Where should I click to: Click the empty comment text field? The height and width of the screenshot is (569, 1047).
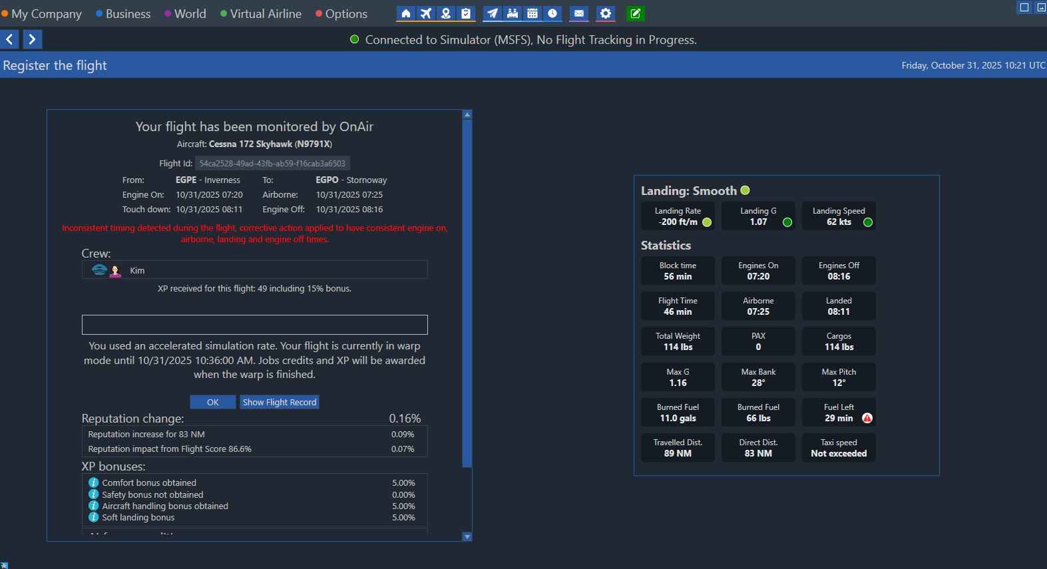(x=254, y=325)
